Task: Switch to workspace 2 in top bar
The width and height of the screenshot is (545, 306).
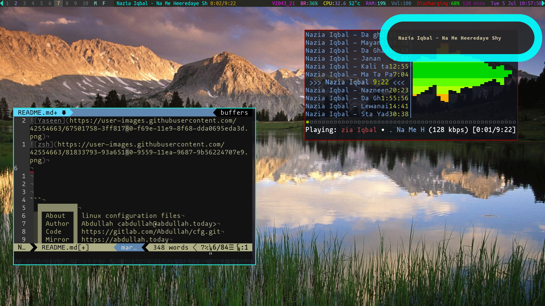Action: point(16,3)
